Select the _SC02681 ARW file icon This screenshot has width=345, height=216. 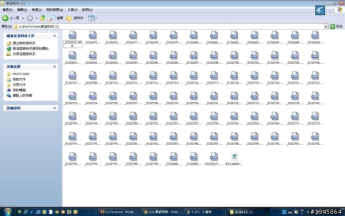214,35
